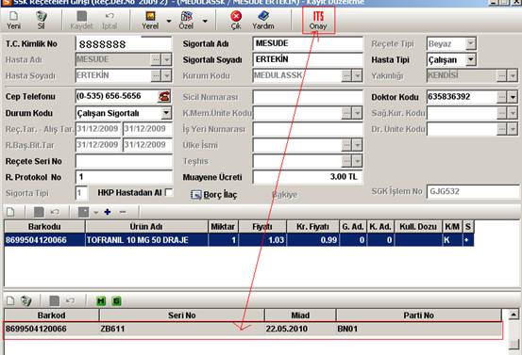Click the Sigortalı Soyadı field
522x355 pixels.
(x=308, y=59)
